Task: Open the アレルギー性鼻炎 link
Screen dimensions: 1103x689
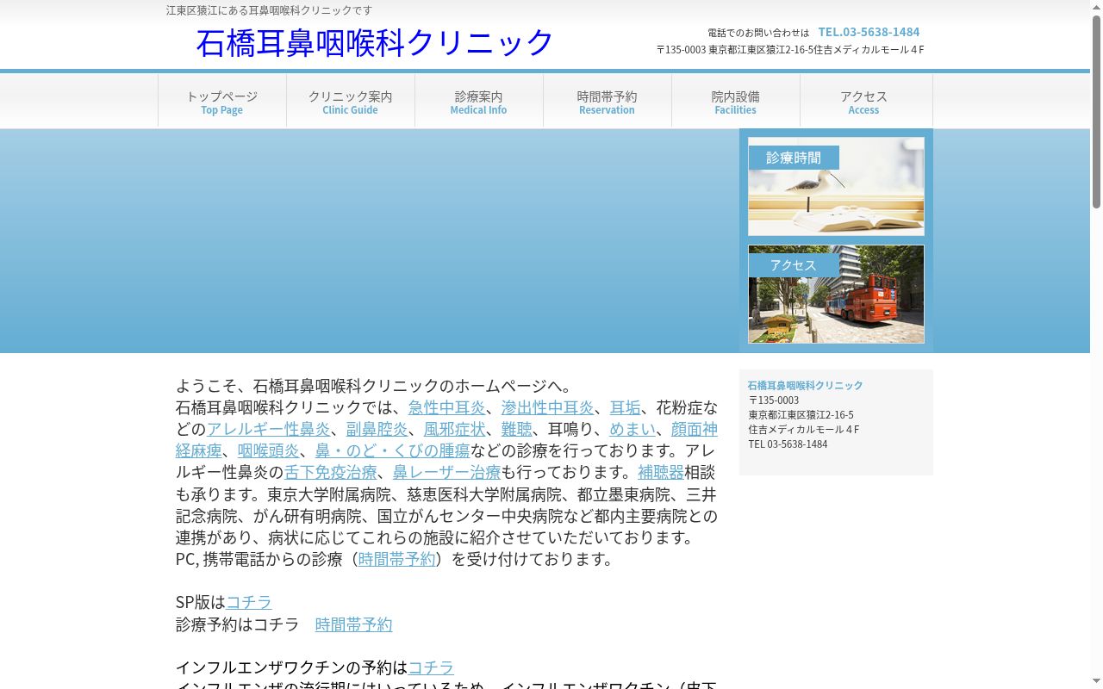Action: coord(269,429)
